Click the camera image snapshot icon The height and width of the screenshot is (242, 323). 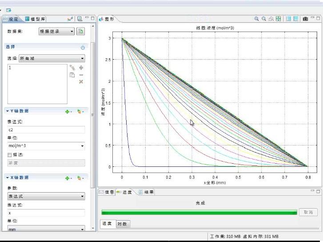(x=305, y=19)
